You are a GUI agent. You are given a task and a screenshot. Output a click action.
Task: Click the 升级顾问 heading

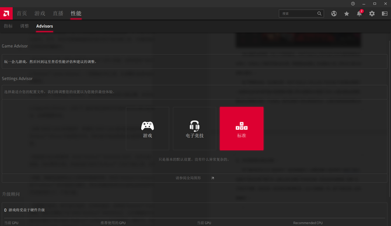[11, 194]
